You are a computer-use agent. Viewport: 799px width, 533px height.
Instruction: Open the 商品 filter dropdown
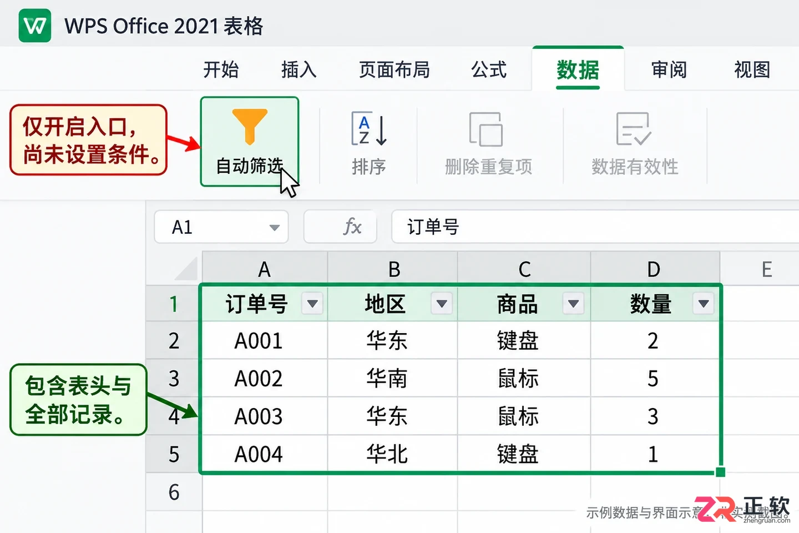pyautogui.click(x=573, y=304)
